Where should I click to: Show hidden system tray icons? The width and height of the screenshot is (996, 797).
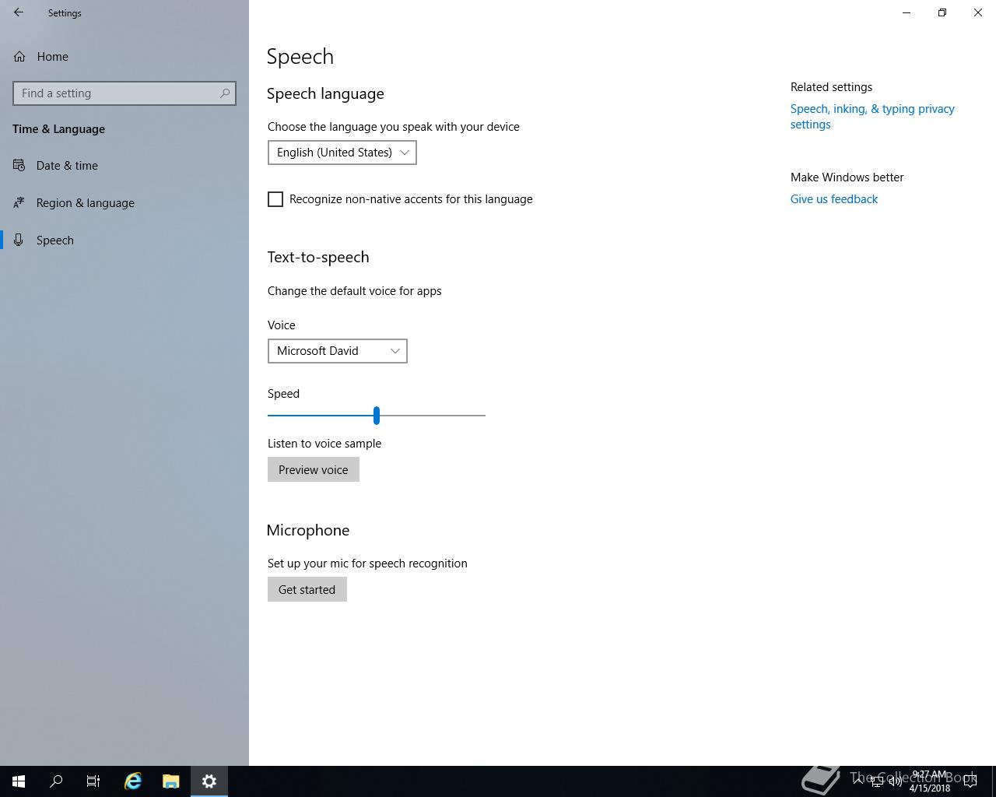(858, 781)
